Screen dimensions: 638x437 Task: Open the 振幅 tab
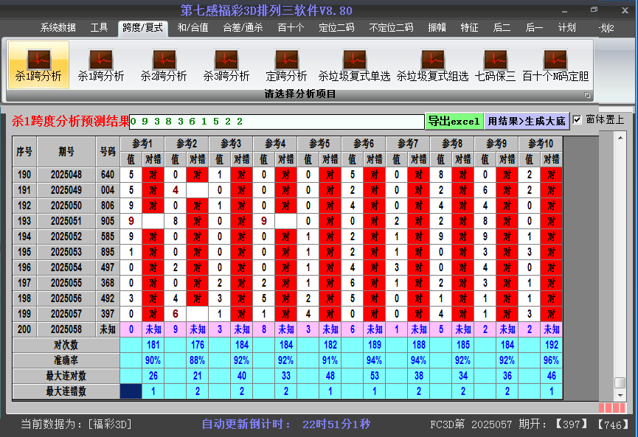coord(437,28)
